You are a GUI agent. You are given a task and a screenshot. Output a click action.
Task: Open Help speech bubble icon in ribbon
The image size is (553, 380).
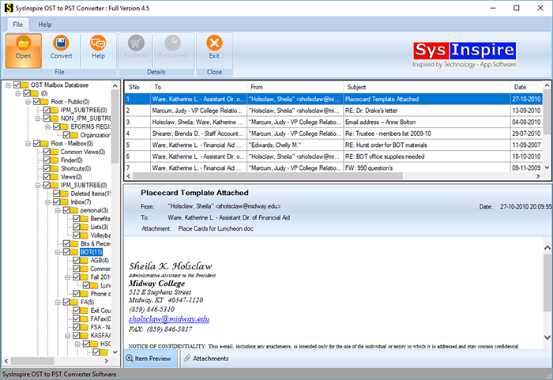[x=98, y=43]
